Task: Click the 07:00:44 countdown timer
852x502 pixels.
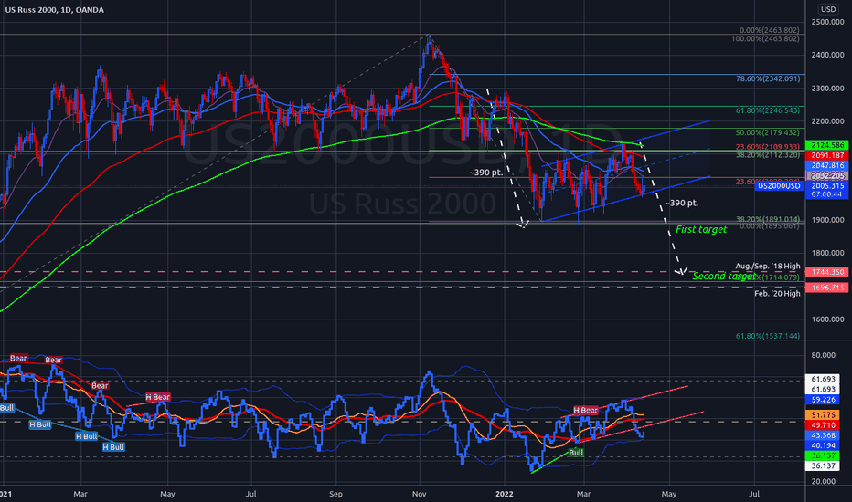Action: [x=827, y=194]
